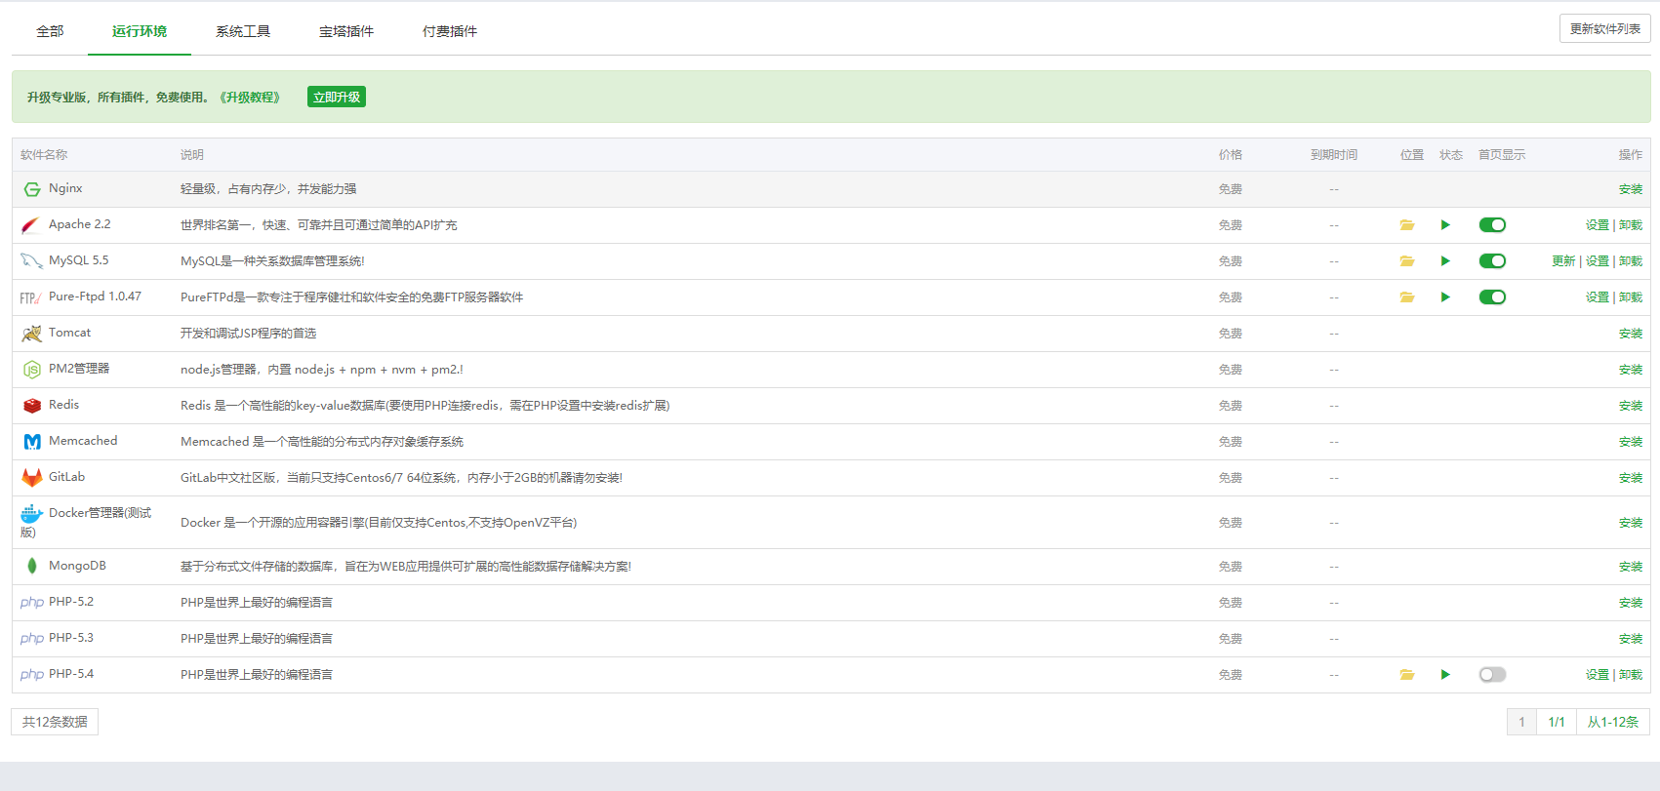1660x791 pixels.
Task: Open MySQL 5.5 folder location
Action: click(1407, 261)
